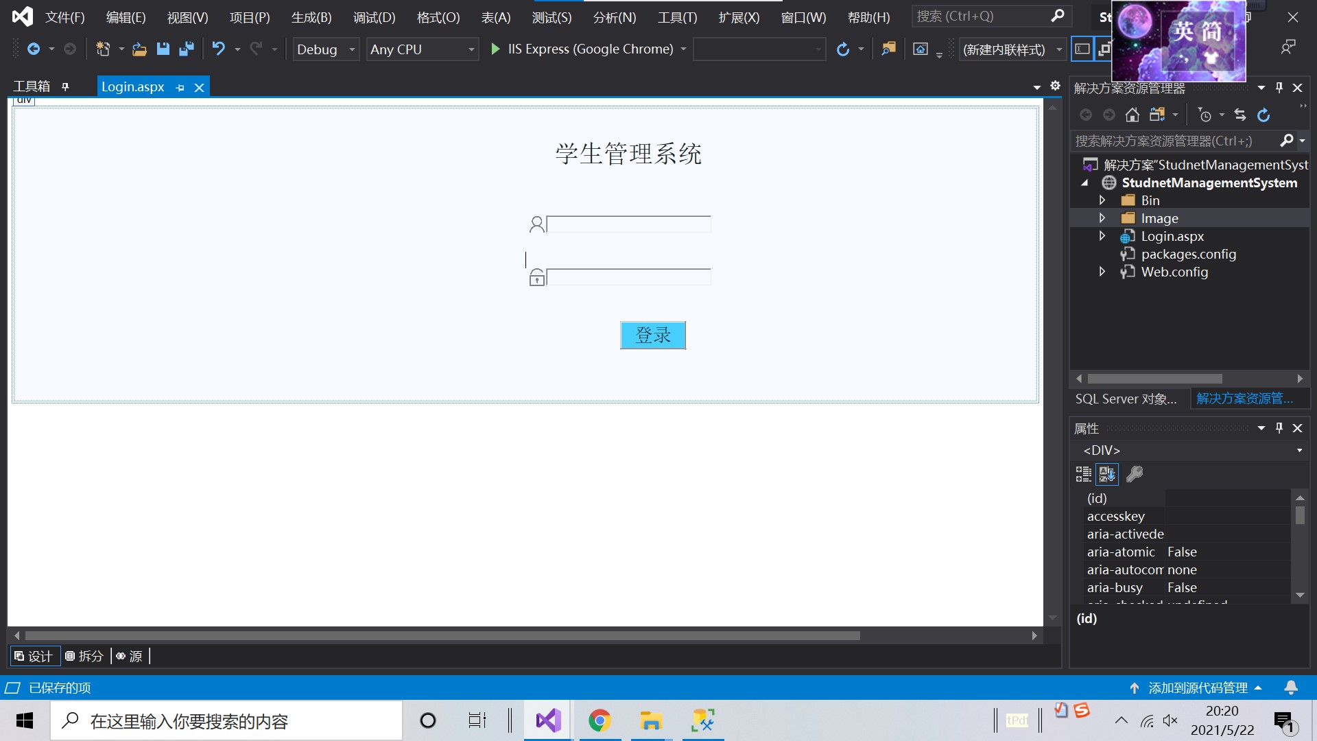Expand the Web.config node
This screenshot has height=741, width=1317.
[1102, 272]
